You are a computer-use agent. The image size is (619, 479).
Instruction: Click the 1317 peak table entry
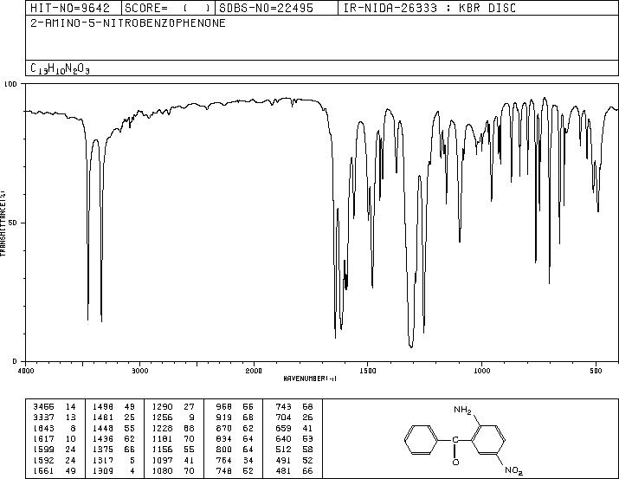113,461
